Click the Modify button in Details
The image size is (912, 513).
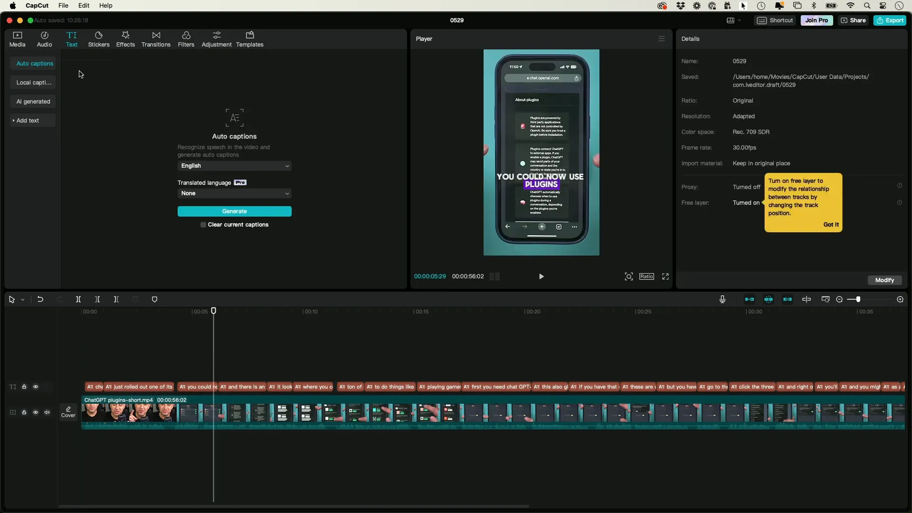pyautogui.click(x=884, y=280)
